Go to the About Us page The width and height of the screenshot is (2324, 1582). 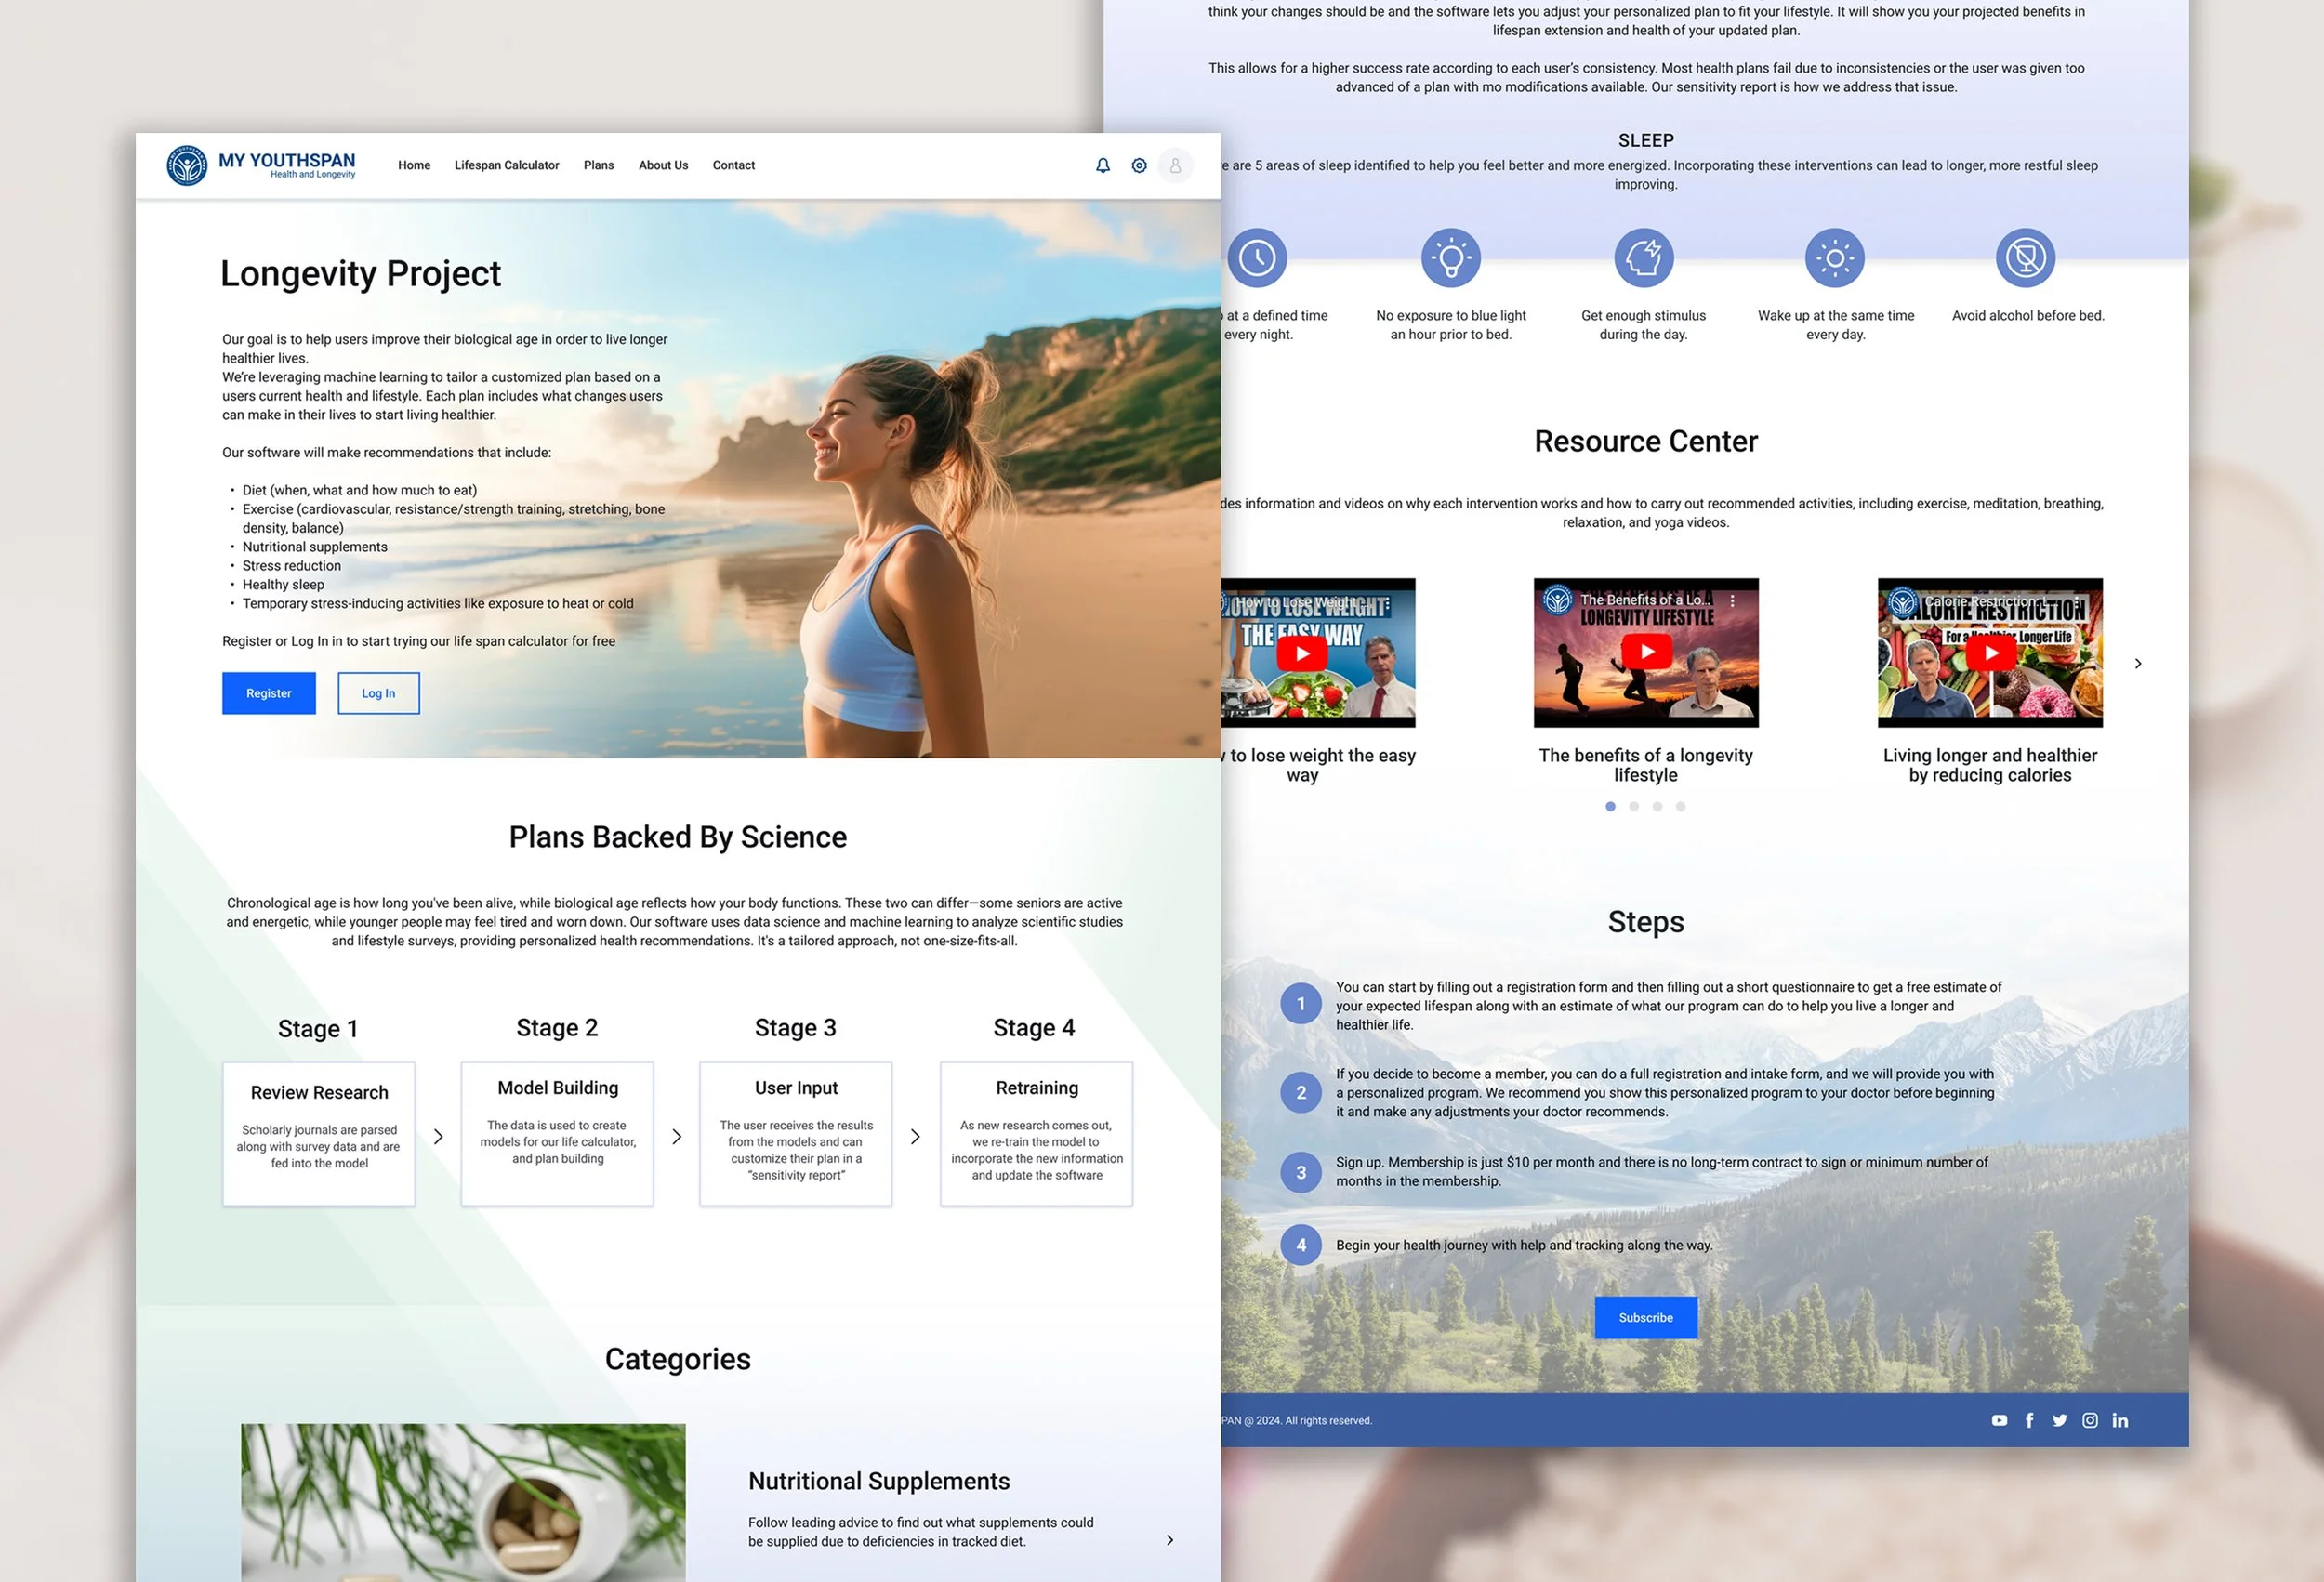(x=663, y=165)
